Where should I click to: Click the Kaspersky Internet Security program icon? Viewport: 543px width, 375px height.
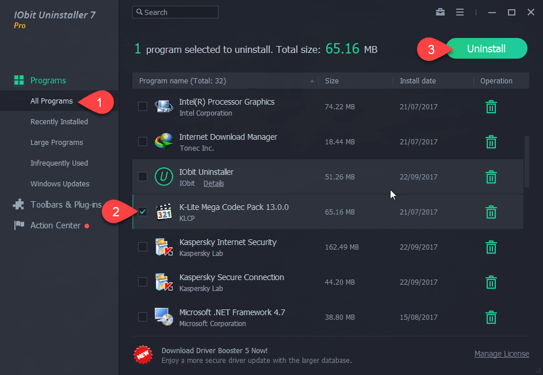(x=164, y=247)
